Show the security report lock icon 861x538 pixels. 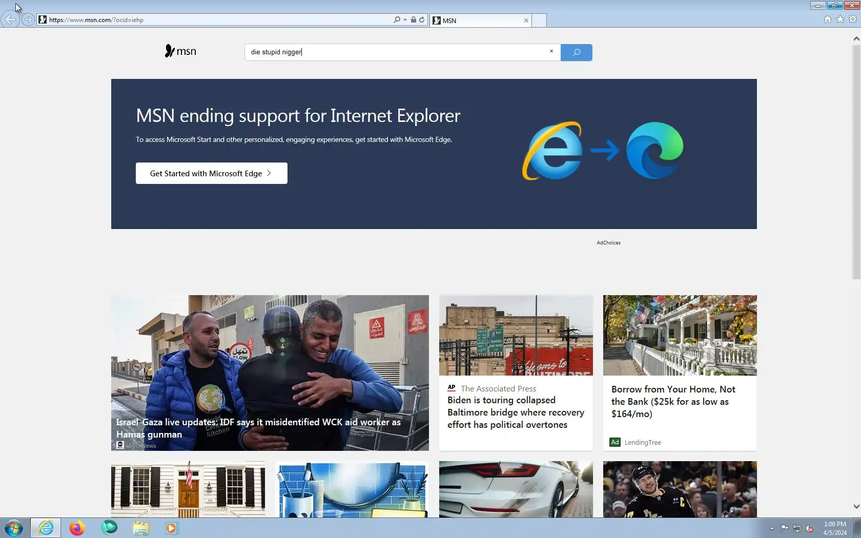pos(413,20)
